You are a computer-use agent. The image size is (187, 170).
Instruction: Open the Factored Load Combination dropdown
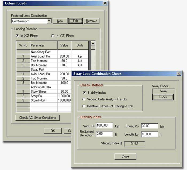[x=49, y=21]
